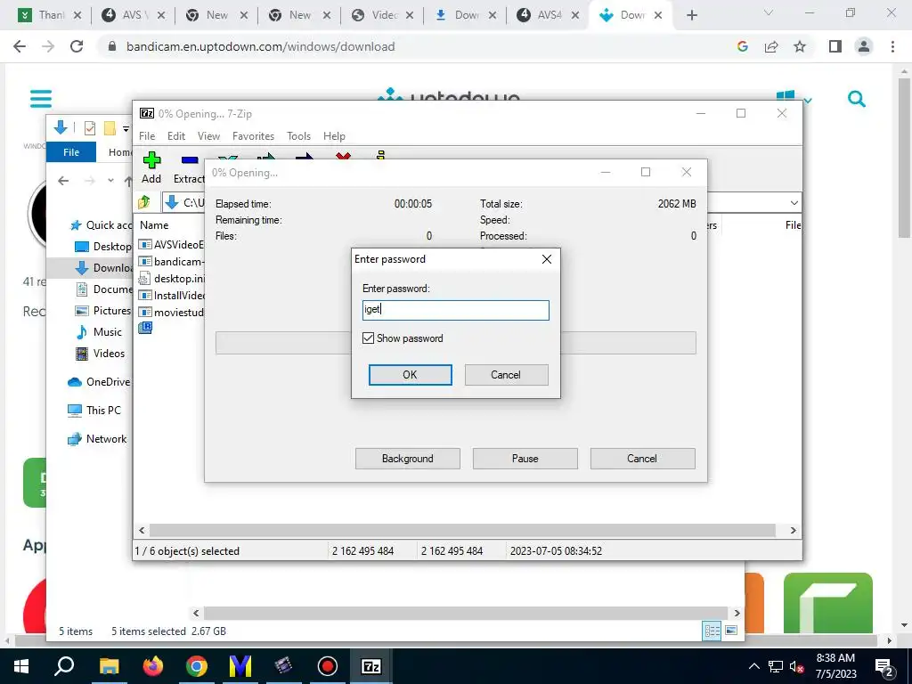912x684 pixels.
Task: Open File Explorer from the taskbar
Action: (110, 666)
